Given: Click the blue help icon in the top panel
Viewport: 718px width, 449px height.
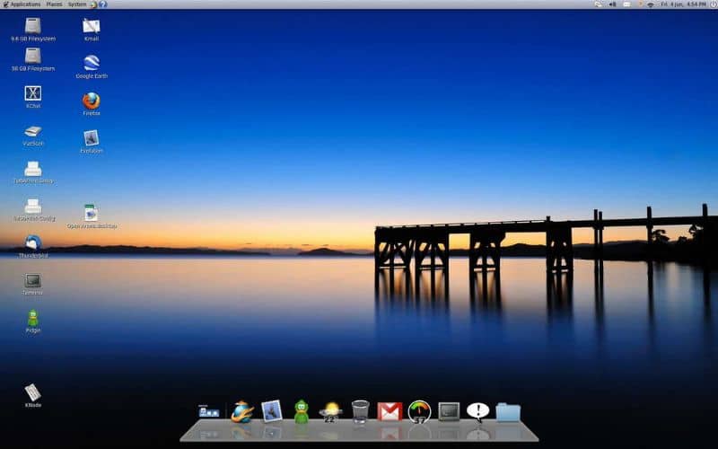Looking at the screenshot, I should pyautogui.click(x=103, y=4).
